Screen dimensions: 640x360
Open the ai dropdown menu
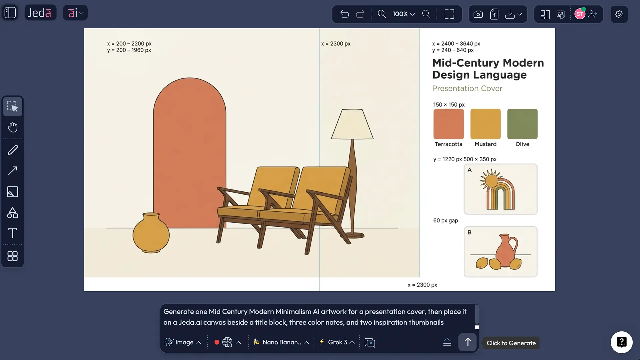point(75,13)
